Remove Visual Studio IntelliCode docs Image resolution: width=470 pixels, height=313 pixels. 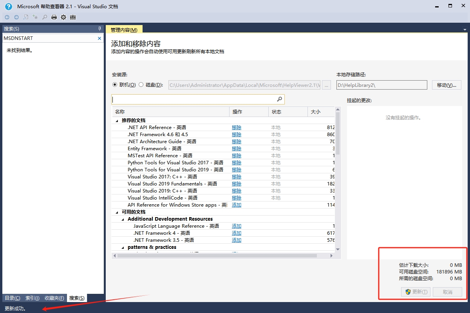point(237,198)
